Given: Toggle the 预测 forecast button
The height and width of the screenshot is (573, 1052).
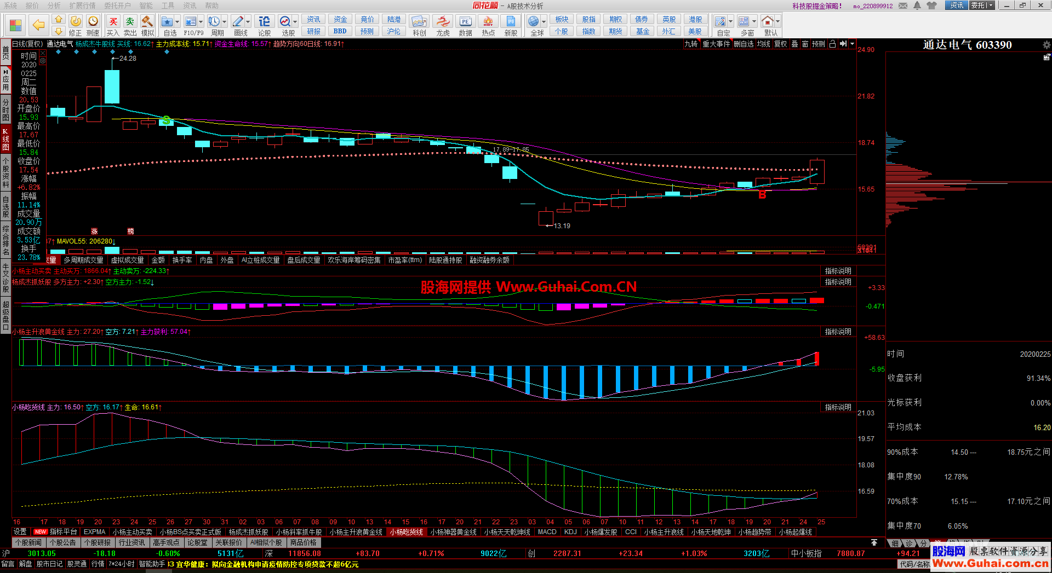Looking at the screenshot, I should tap(819, 44).
